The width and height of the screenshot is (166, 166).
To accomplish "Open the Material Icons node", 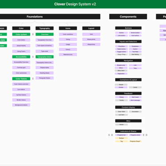I will [68, 54].
